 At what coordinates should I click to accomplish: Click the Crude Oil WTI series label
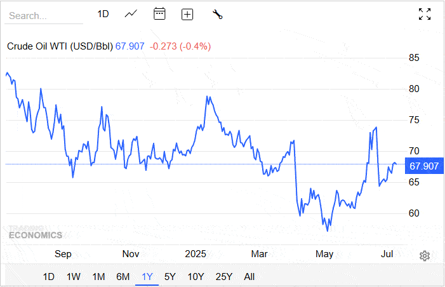point(60,46)
